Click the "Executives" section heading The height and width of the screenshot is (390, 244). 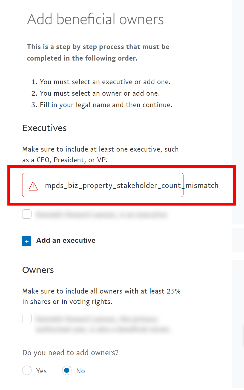(44, 128)
